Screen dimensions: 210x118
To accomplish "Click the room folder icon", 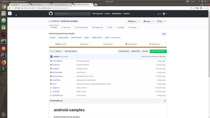I will [x=51, y=84].
